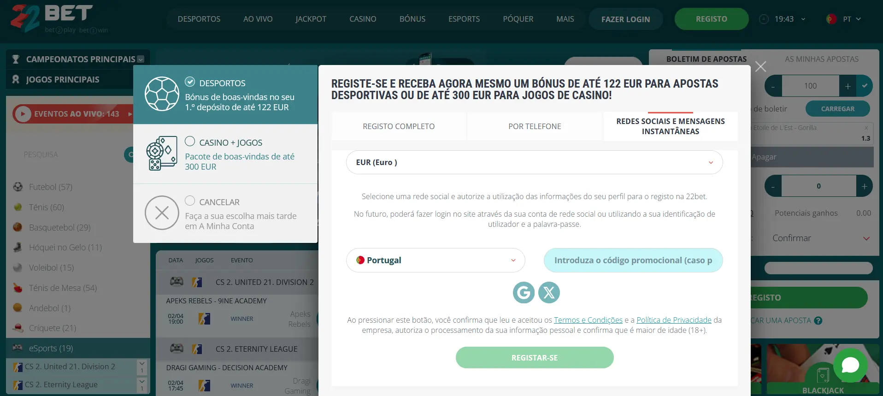Switch to the Por Telefone tab
Image resolution: width=883 pixels, height=396 pixels.
coord(535,126)
